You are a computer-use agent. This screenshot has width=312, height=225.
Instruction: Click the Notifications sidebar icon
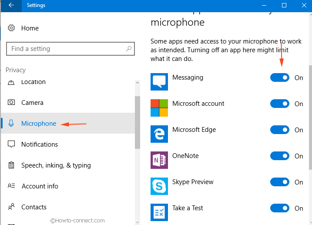[11, 144]
